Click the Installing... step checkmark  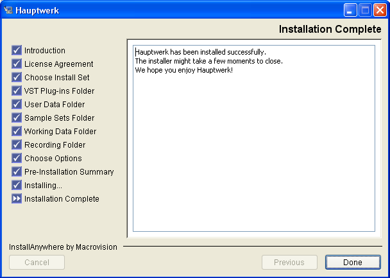(17, 185)
